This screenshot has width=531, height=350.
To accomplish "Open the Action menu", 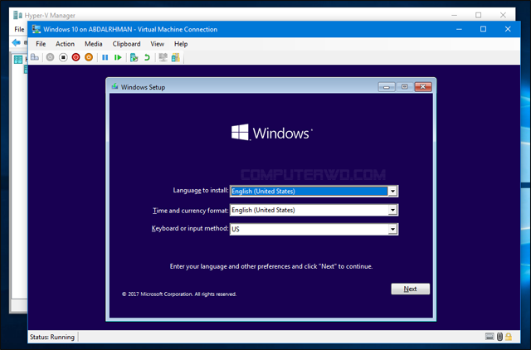I will [x=65, y=44].
